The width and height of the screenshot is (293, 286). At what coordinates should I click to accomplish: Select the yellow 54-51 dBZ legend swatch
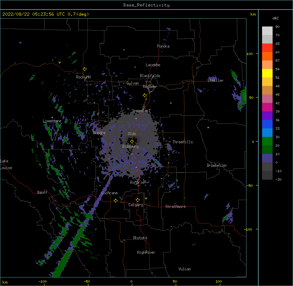(x=267, y=73)
